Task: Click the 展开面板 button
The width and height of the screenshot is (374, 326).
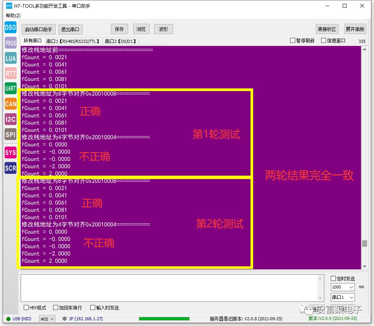Action: coord(355,29)
